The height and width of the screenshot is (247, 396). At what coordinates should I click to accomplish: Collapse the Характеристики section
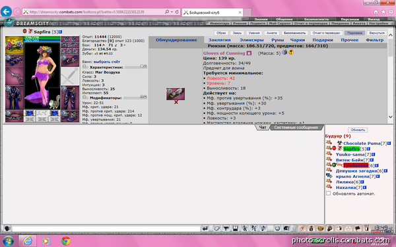click(x=84, y=67)
